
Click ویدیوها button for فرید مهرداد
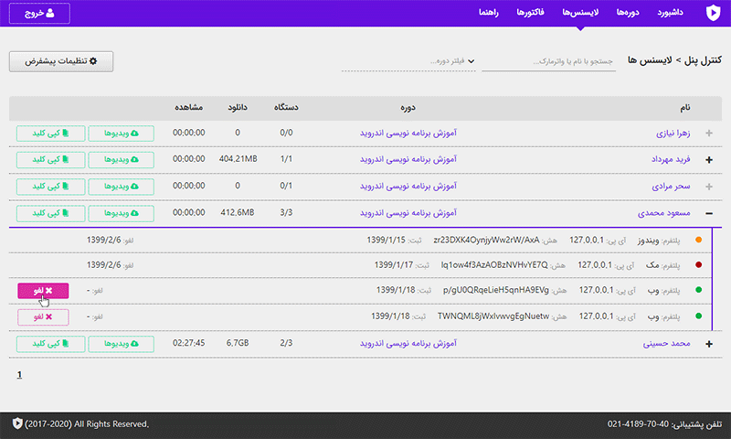(x=122, y=159)
